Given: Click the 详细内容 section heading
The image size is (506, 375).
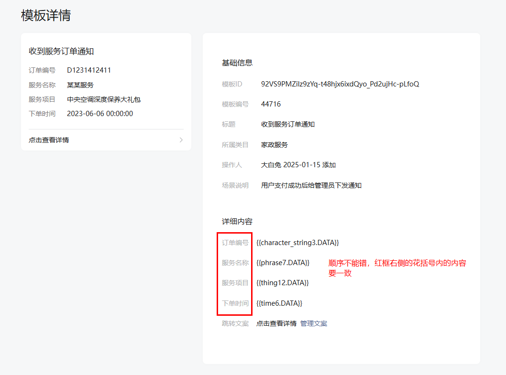Looking at the screenshot, I should point(237,222).
